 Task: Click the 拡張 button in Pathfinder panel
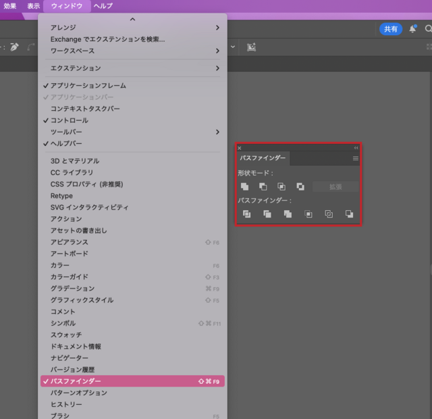pyautogui.click(x=335, y=187)
